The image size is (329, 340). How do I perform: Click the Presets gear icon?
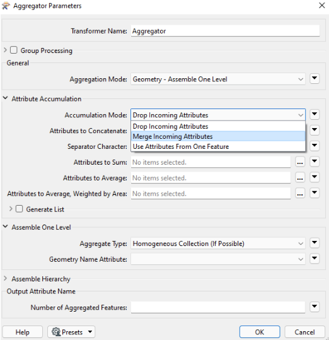[56, 332]
